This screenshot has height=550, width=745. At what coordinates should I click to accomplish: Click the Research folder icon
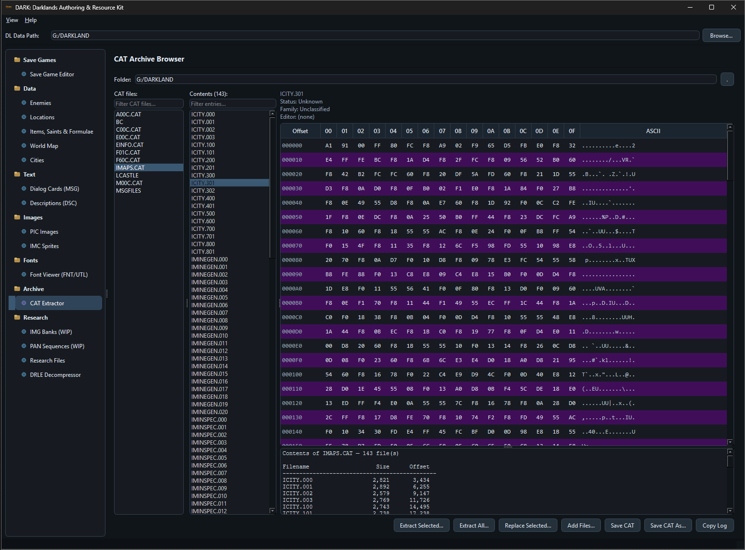tap(17, 317)
